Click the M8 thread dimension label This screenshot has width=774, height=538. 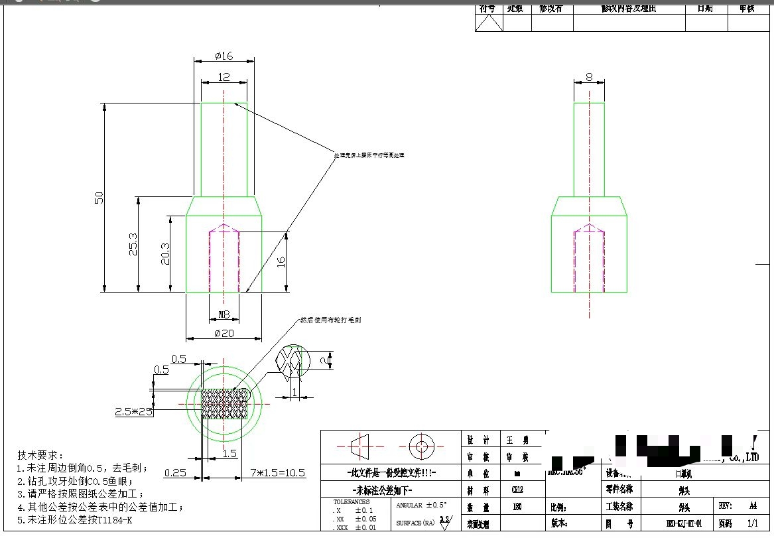point(224,314)
